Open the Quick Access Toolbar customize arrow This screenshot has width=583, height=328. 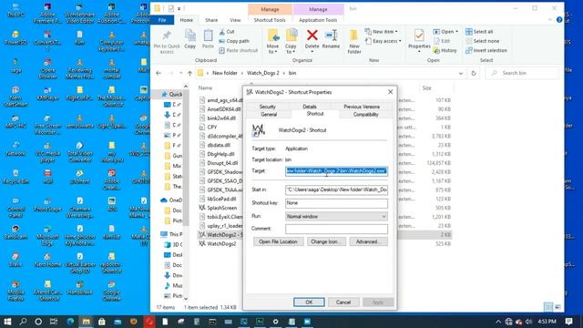tap(179, 8)
